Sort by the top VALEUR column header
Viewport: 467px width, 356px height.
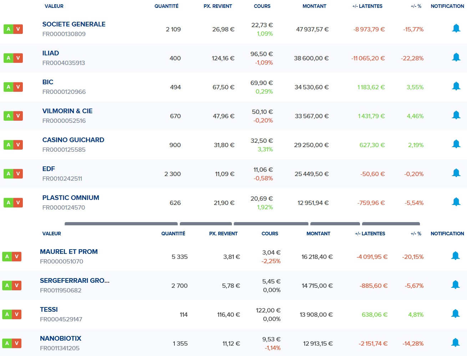pyautogui.click(x=54, y=6)
